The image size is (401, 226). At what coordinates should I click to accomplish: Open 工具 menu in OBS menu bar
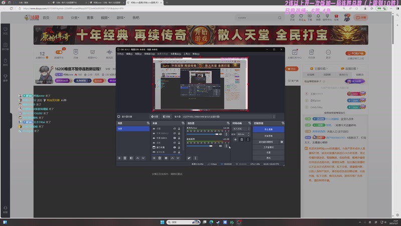(x=186, y=54)
